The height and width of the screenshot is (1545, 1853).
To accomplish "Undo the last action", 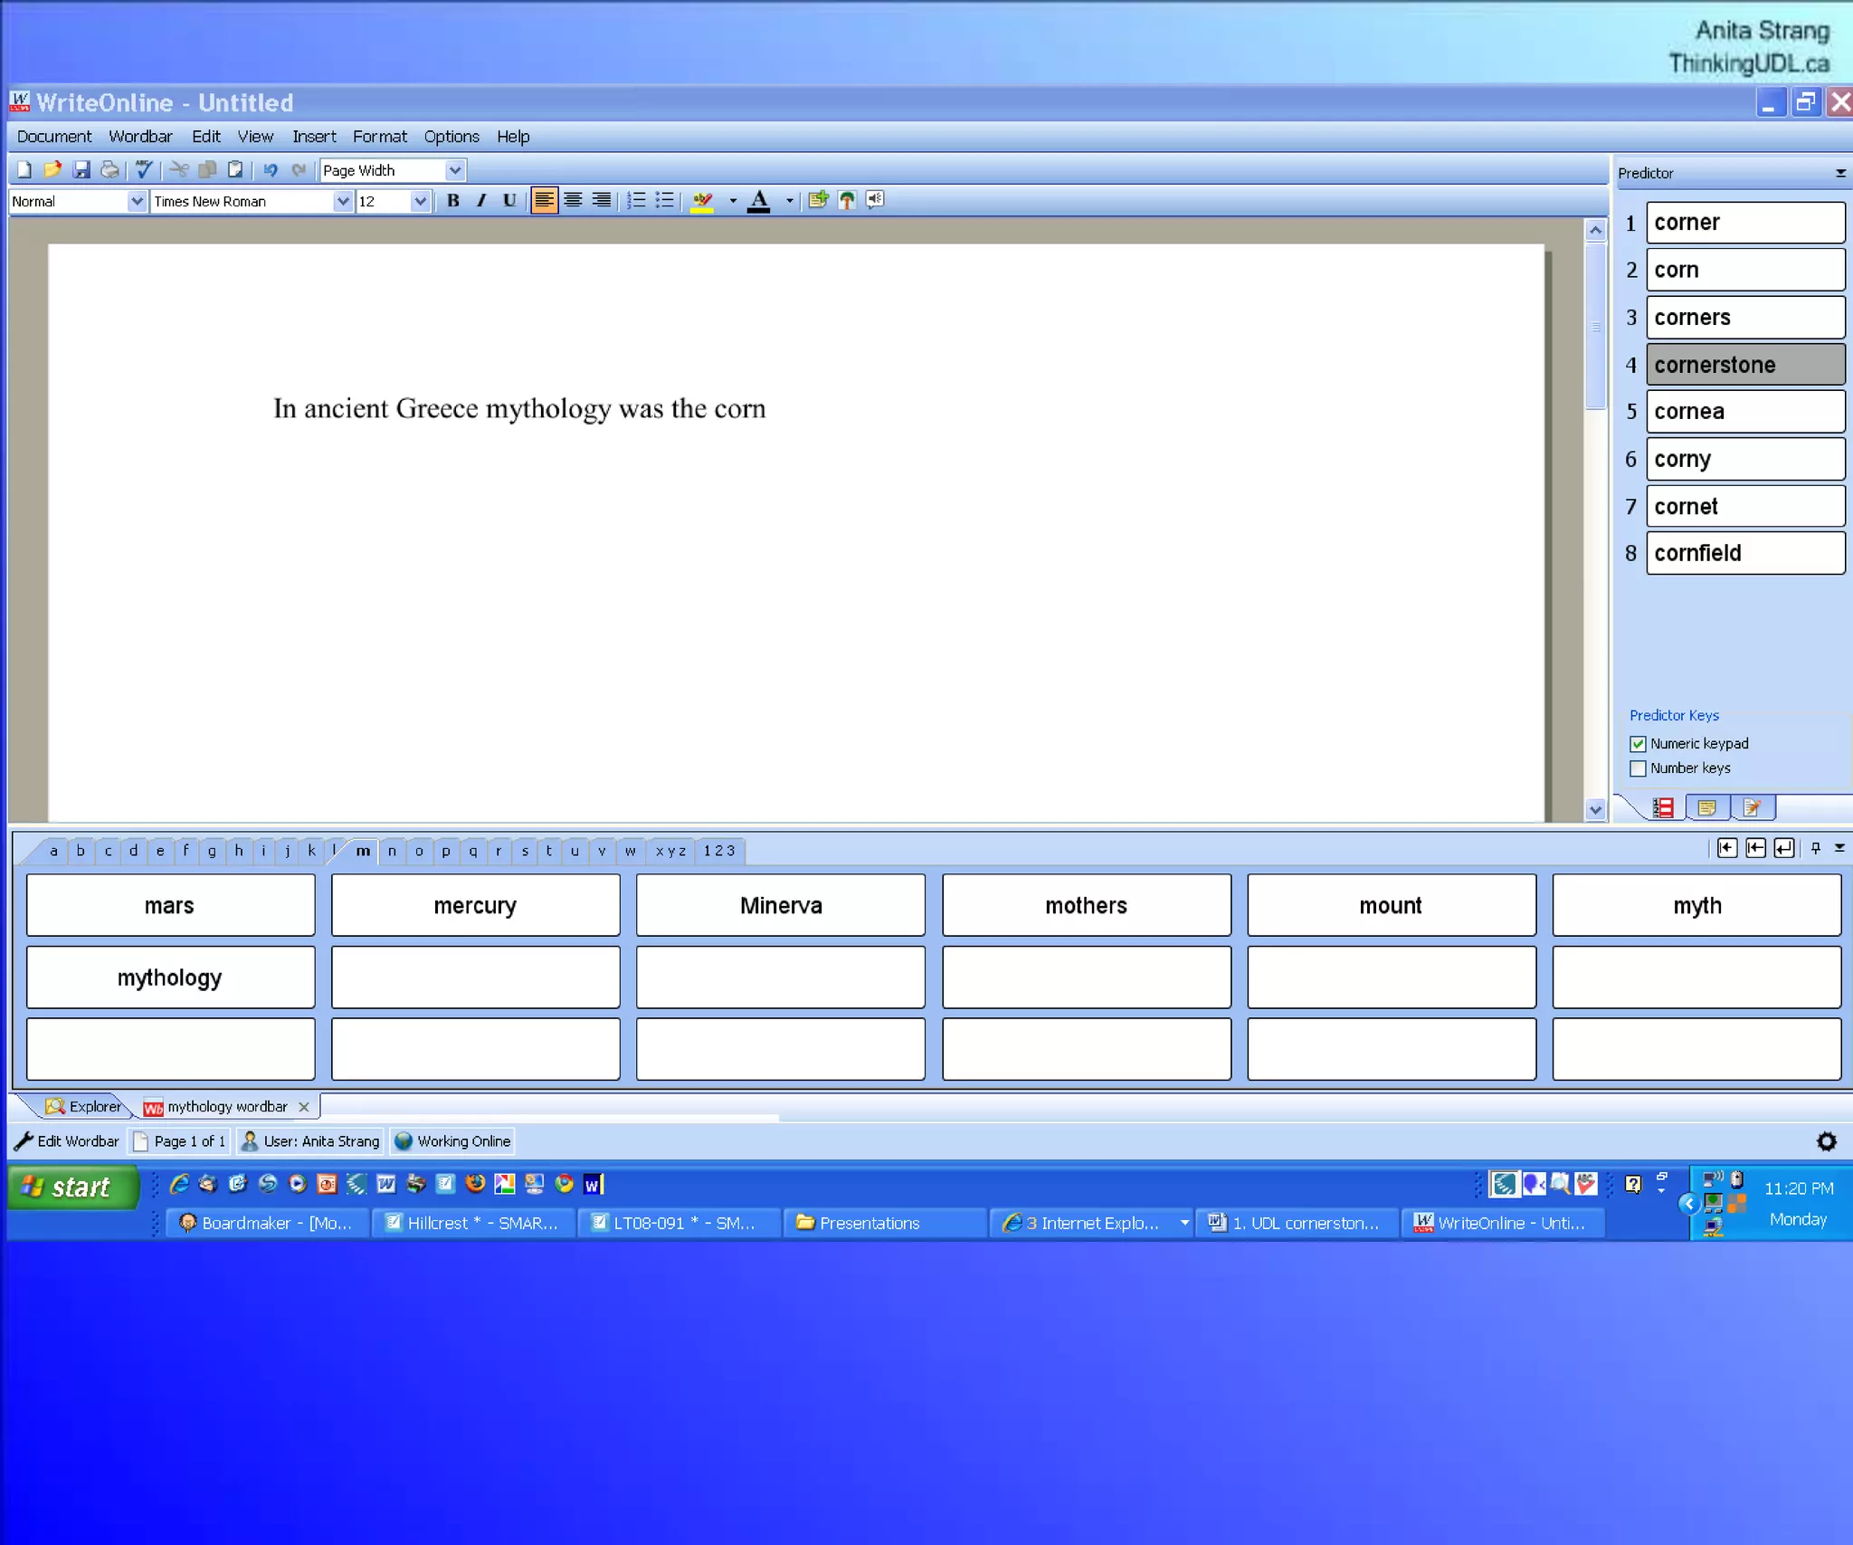I will (x=270, y=169).
